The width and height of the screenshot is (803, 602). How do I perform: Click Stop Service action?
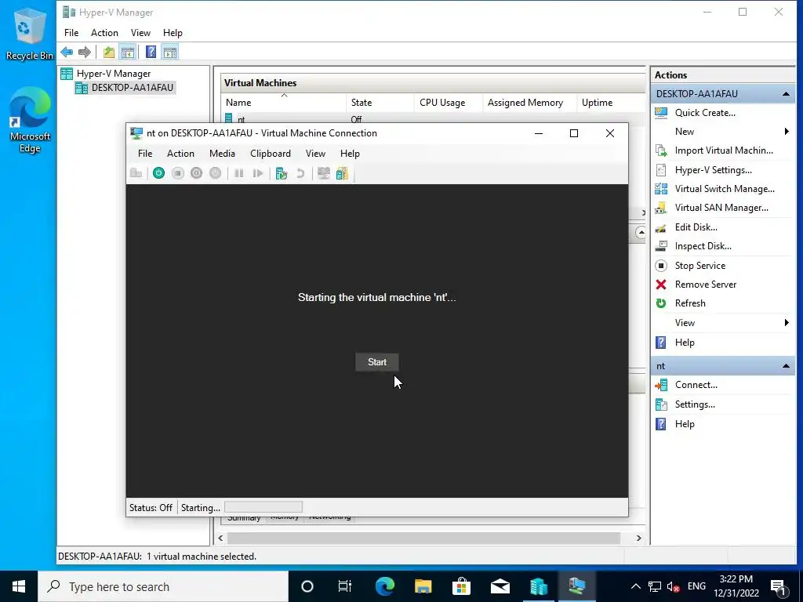(x=699, y=266)
